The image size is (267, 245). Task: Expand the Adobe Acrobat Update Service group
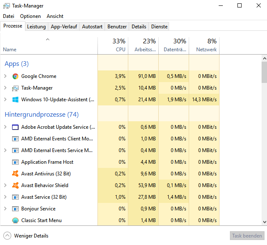coord(5,127)
